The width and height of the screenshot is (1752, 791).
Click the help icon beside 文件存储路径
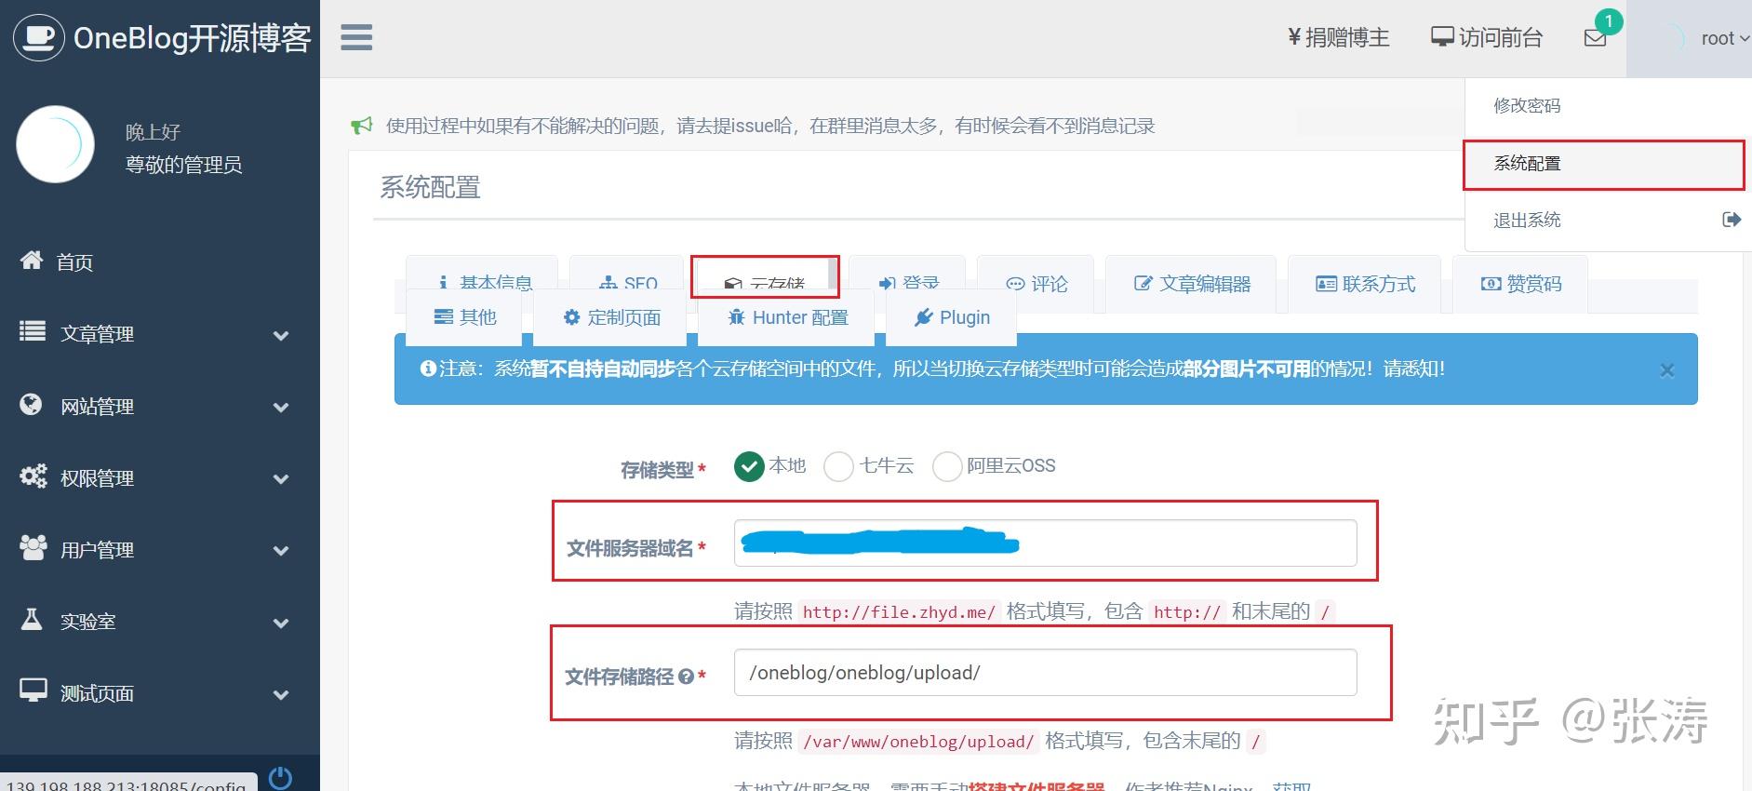[686, 677]
